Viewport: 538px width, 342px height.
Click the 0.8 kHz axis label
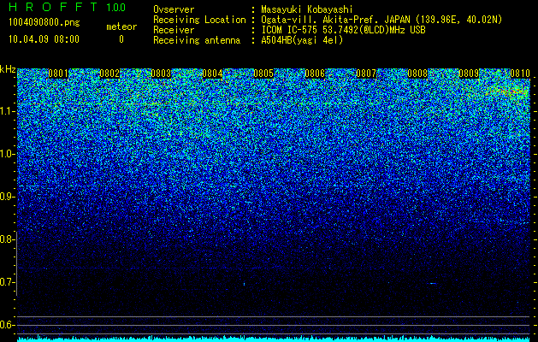point(7,239)
